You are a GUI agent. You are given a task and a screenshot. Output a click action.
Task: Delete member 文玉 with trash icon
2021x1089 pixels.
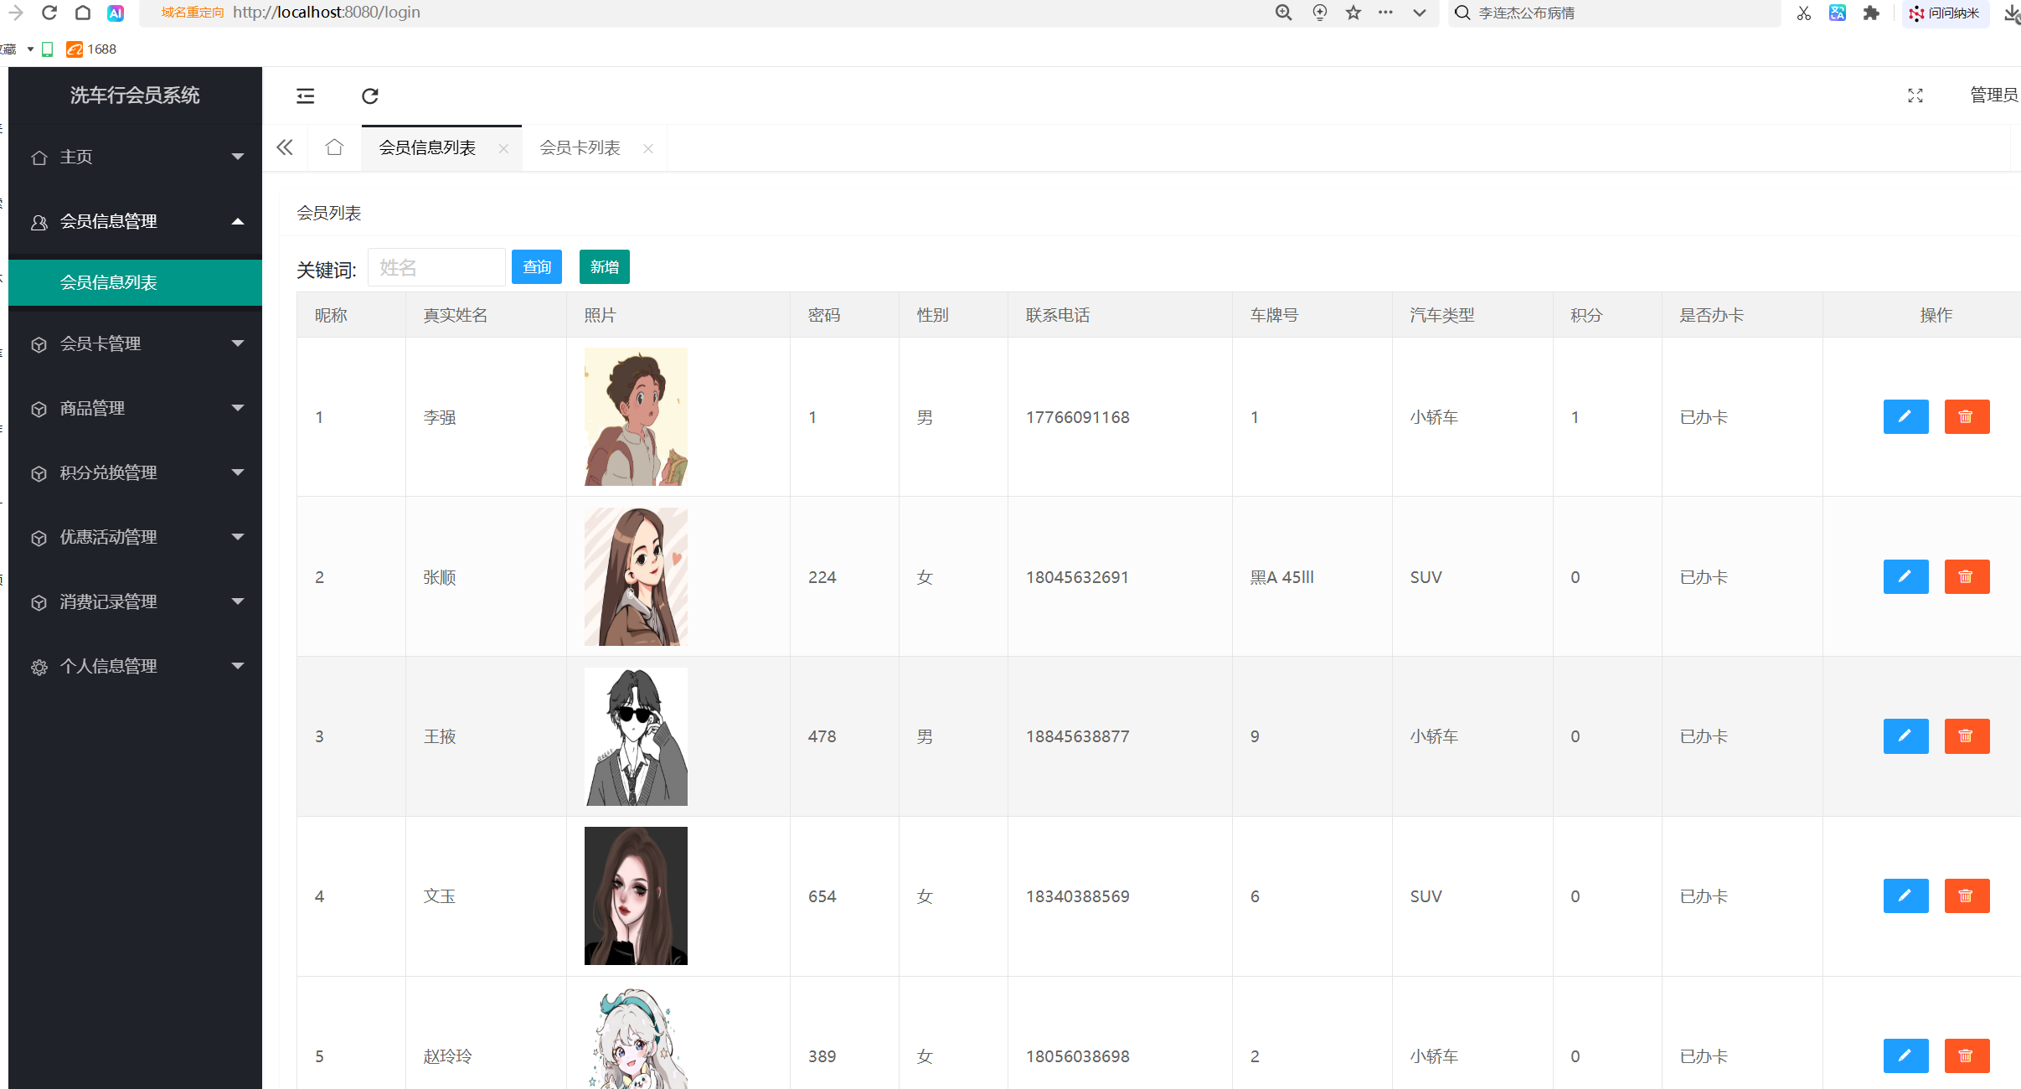1966,895
